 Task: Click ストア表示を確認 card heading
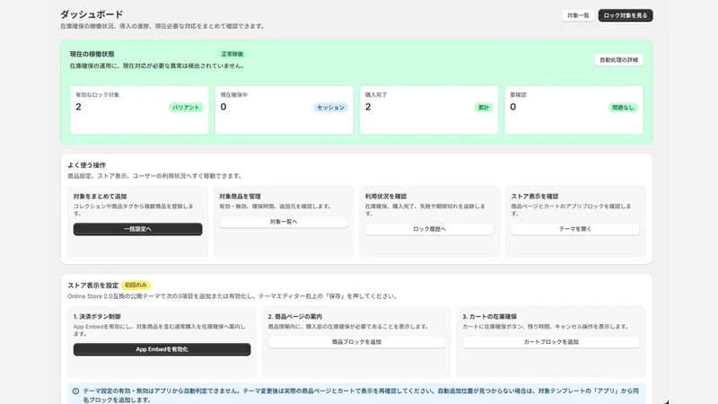(x=534, y=197)
